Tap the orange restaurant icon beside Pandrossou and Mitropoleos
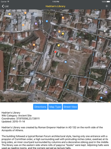The image size is (111, 149). (59, 32)
